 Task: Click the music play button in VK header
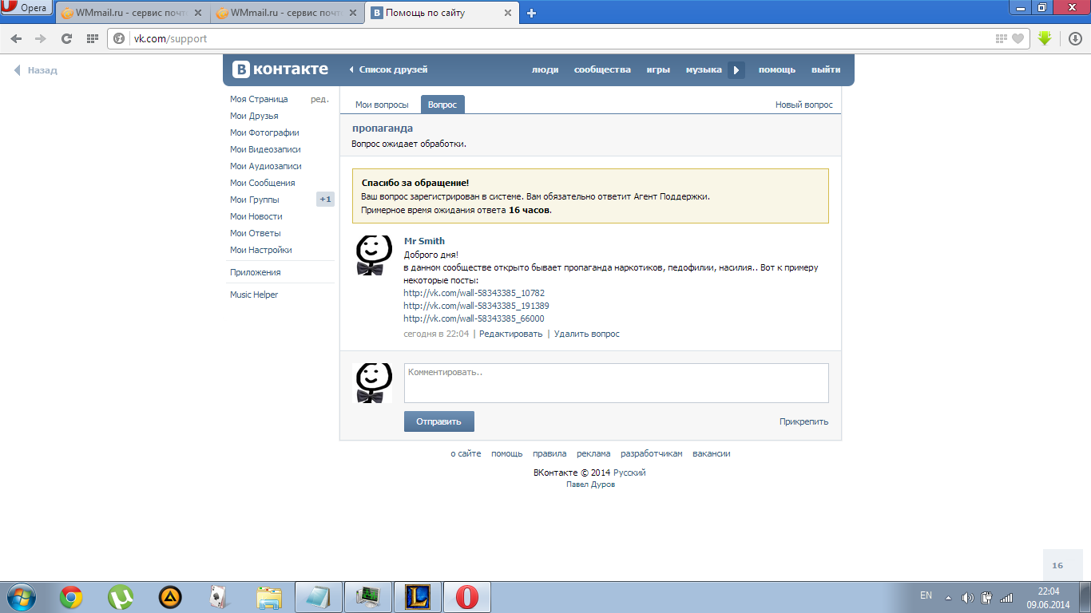(x=736, y=70)
